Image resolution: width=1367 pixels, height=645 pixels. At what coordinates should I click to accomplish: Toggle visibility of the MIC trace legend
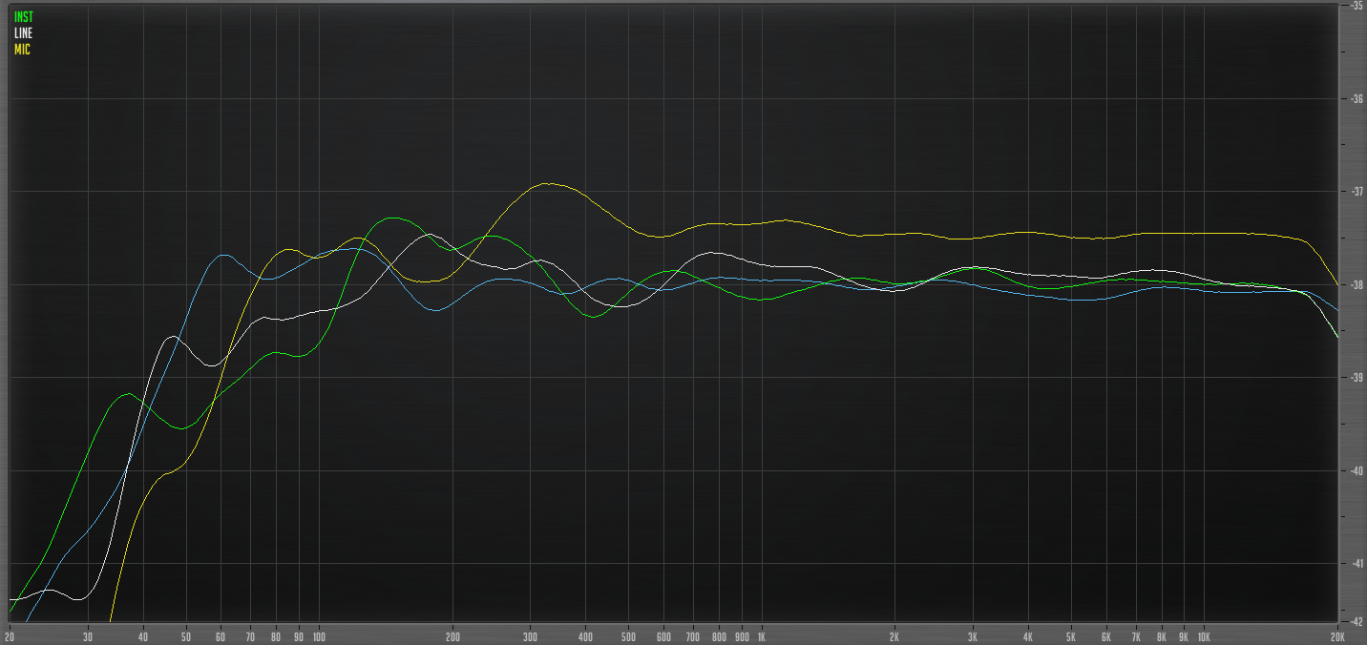pyautogui.click(x=21, y=48)
